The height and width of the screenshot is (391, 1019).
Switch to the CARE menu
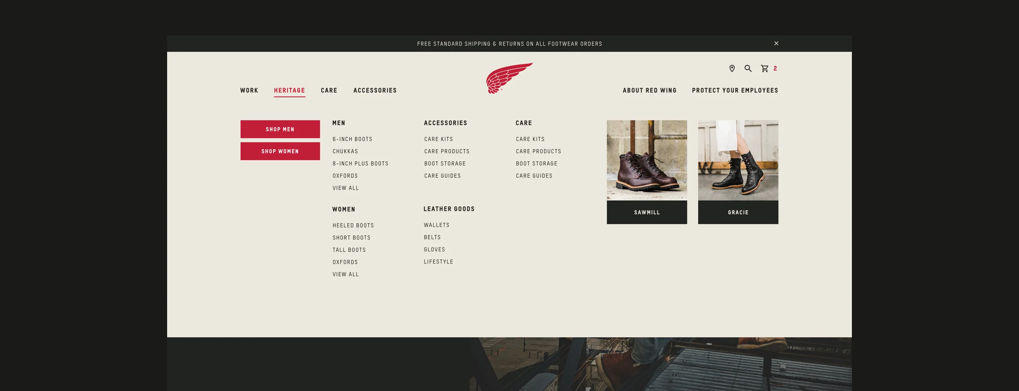click(x=329, y=90)
